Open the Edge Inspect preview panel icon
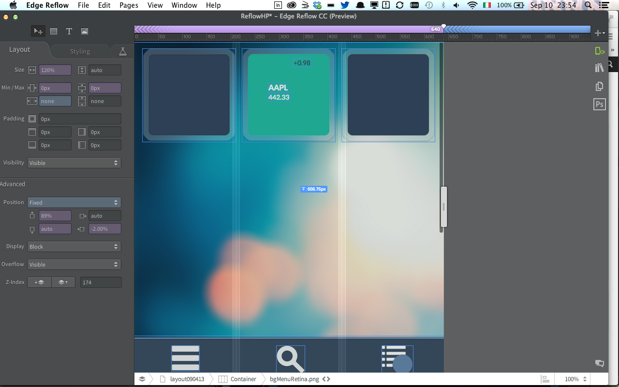 [x=600, y=51]
